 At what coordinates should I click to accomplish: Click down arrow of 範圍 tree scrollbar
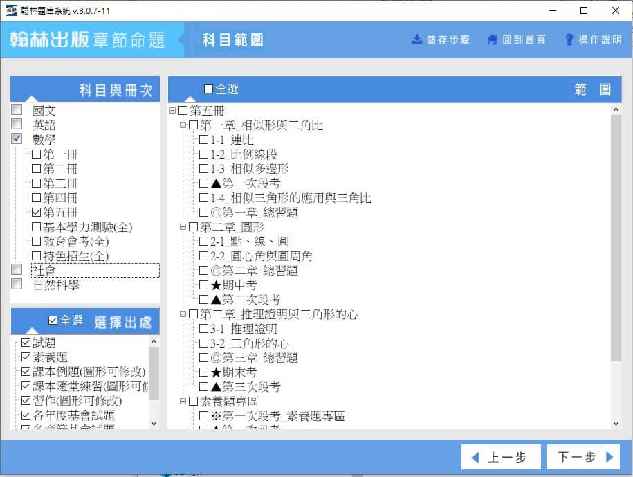click(616, 423)
